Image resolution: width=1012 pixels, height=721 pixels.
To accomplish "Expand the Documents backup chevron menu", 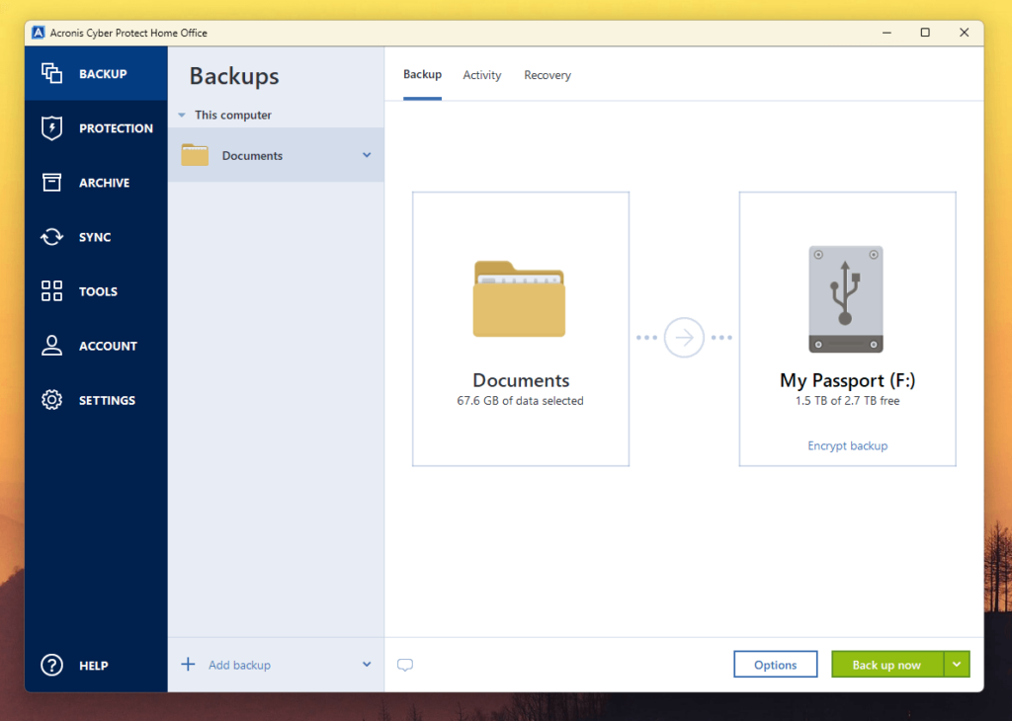I will (x=367, y=155).
